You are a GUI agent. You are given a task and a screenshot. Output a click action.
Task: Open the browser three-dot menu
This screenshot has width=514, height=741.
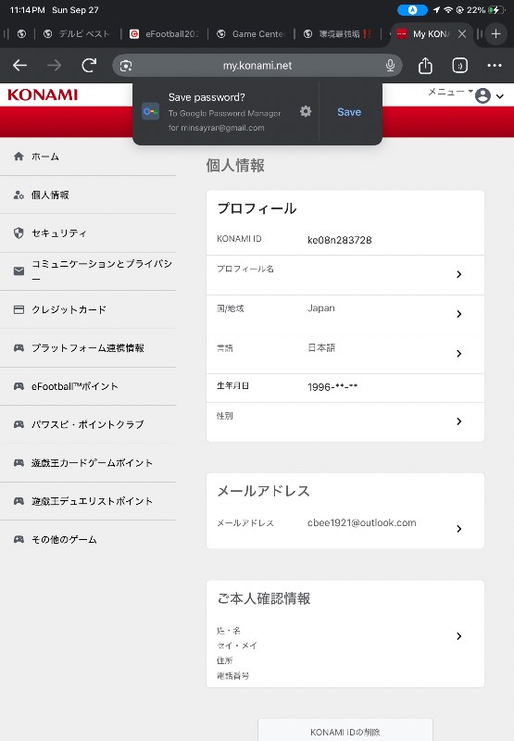[495, 65]
